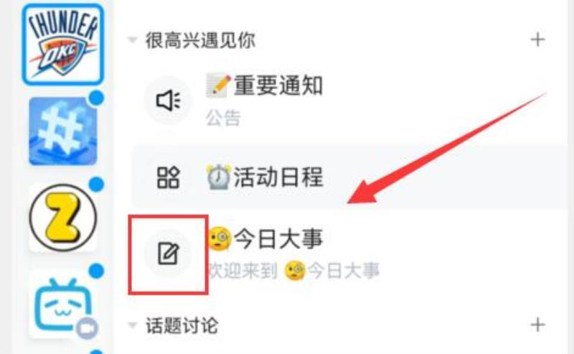
Task: Click the 话题讨论 category label
Action: (x=182, y=325)
